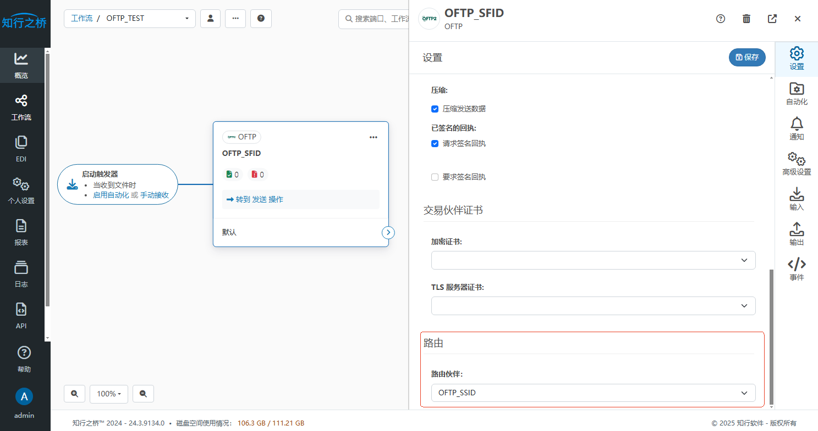Click the 保存 button to save settings
Image resolution: width=818 pixels, height=431 pixels.
746,57
